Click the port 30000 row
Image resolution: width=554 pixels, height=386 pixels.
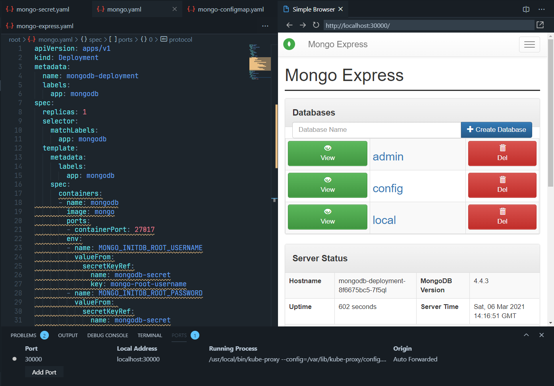tap(277, 359)
